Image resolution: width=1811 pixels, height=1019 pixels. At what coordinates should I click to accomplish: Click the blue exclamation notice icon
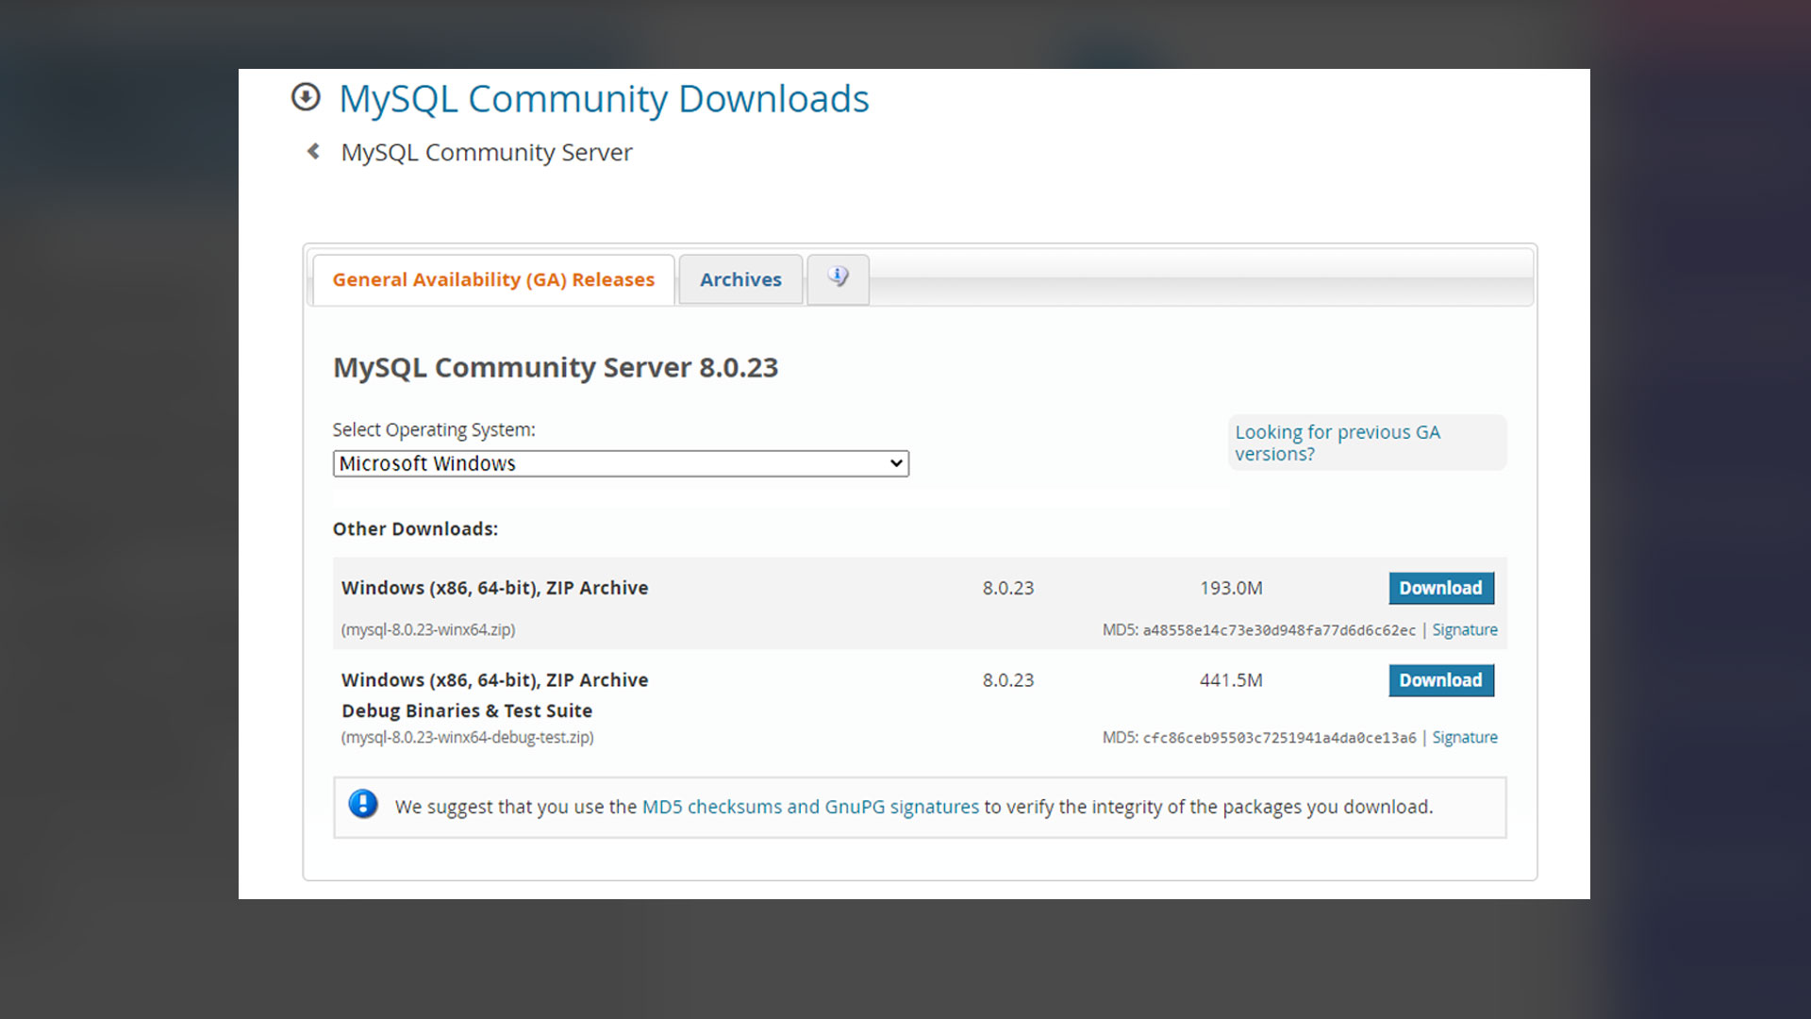tap(363, 805)
